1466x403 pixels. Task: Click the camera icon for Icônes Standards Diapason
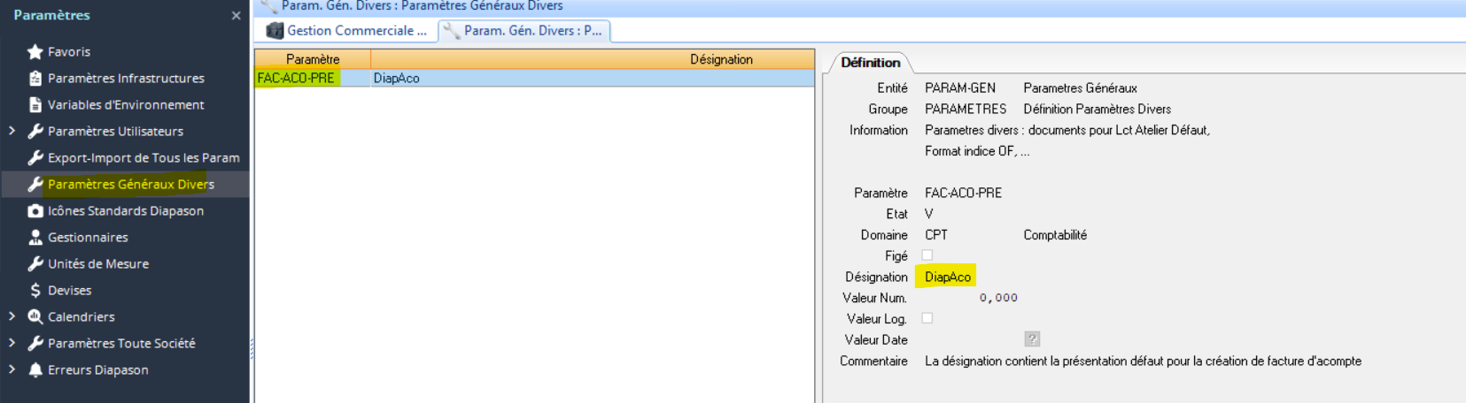tap(35, 211)
